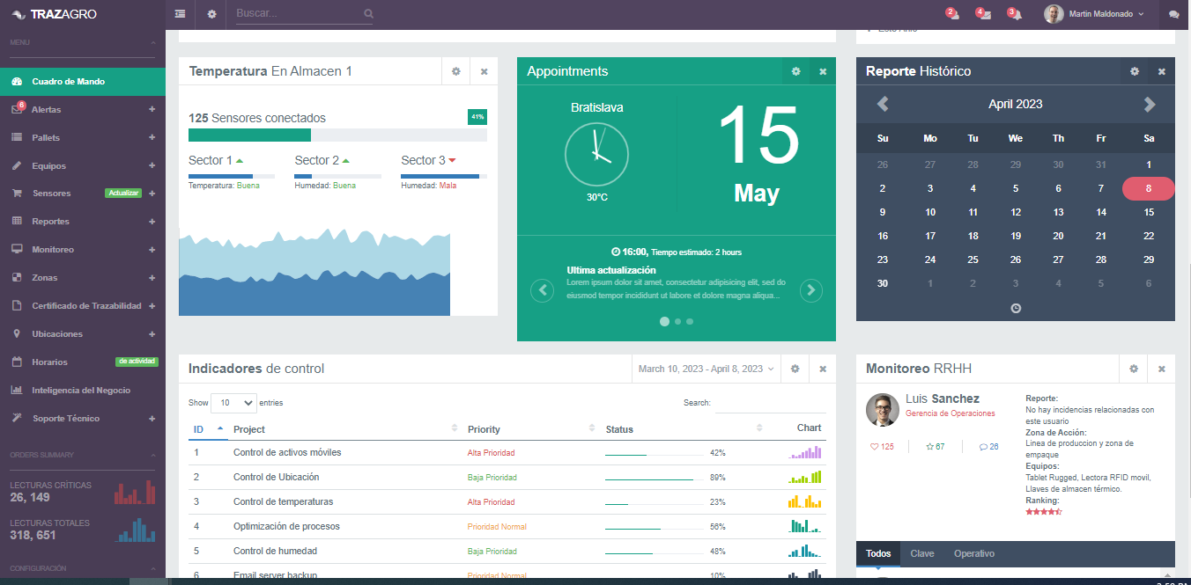Click the clock icon below the calendar
Viewport: 1191px width, 585px height.
(x=1015, y=308)
